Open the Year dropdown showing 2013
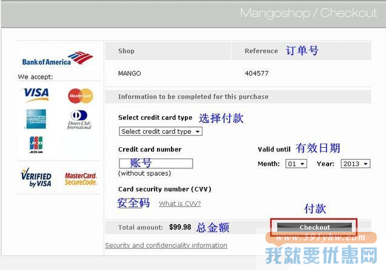 tap(355, 164)
